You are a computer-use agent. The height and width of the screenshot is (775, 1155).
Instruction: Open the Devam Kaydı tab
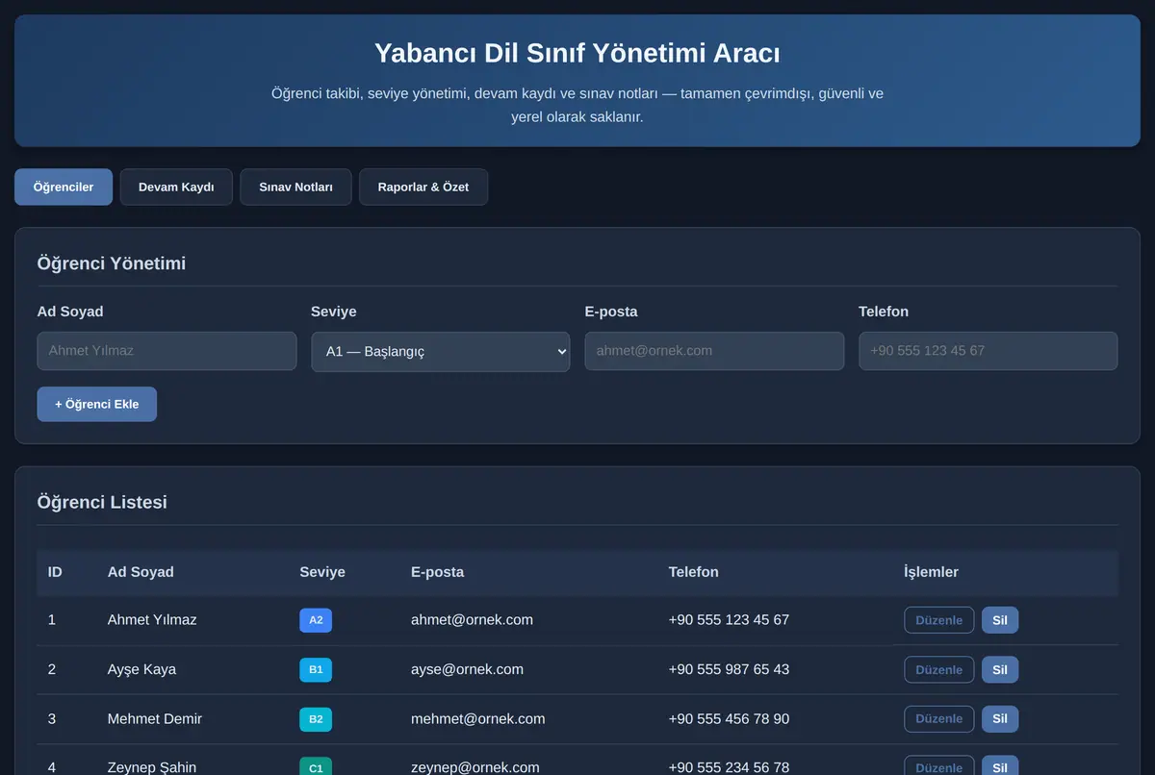[176, 187]
